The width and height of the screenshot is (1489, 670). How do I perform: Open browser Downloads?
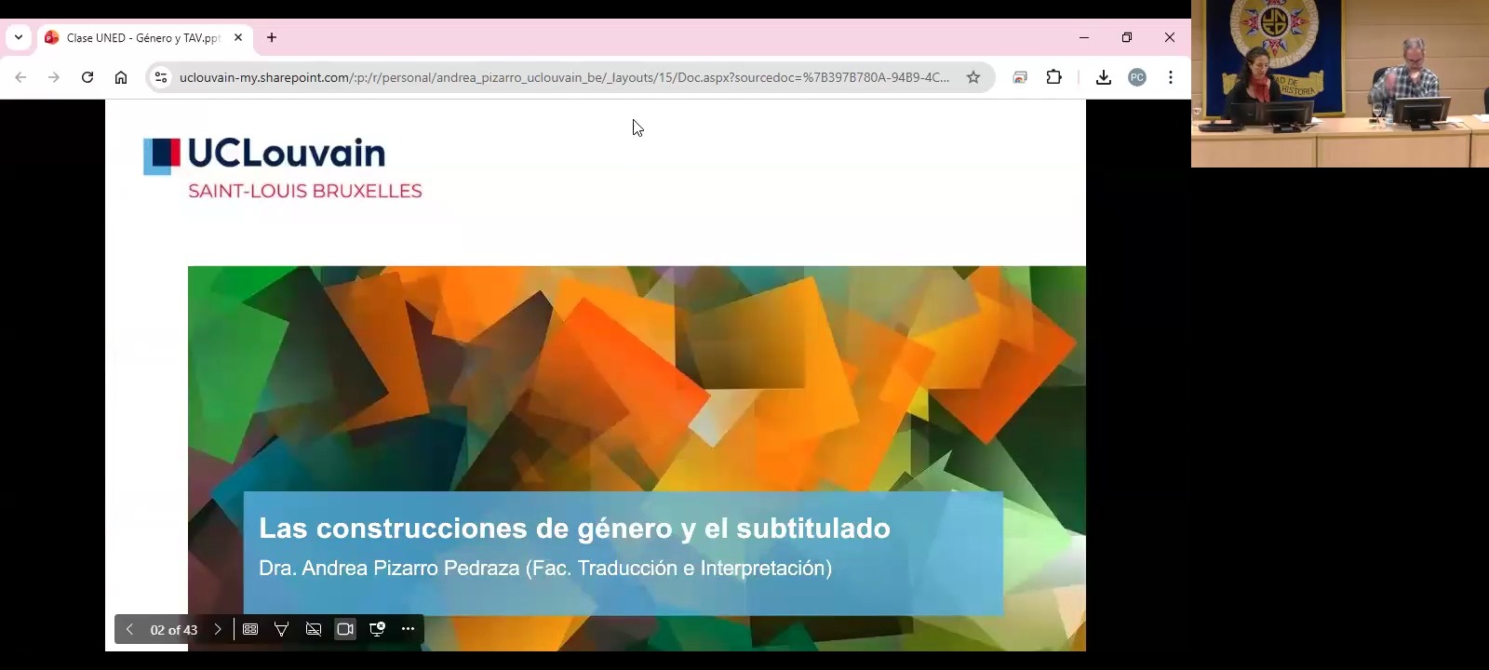click(x=1104, y=77)
